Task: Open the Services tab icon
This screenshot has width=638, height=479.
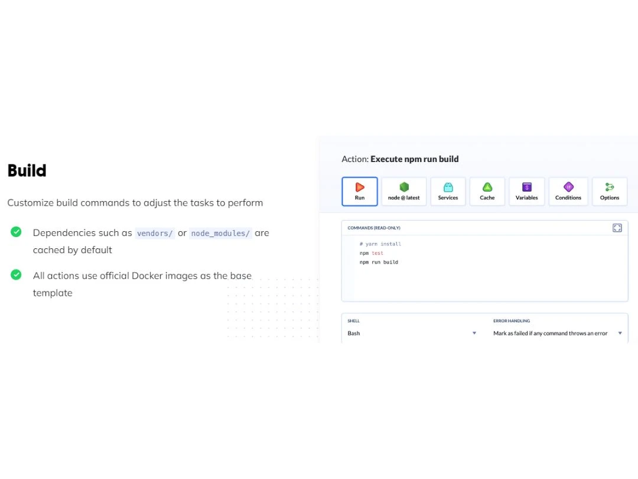Action: click(448, 192)
